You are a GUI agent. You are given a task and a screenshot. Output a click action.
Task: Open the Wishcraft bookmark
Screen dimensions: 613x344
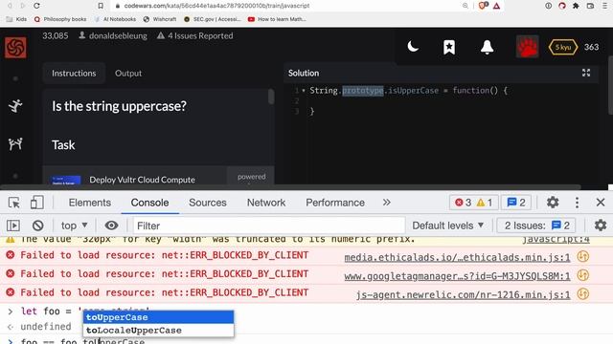tap(160, 19)
